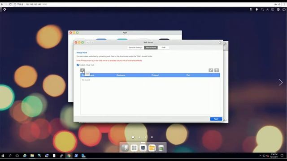Open the ADM logo menu in top-left

pos(4,9)
